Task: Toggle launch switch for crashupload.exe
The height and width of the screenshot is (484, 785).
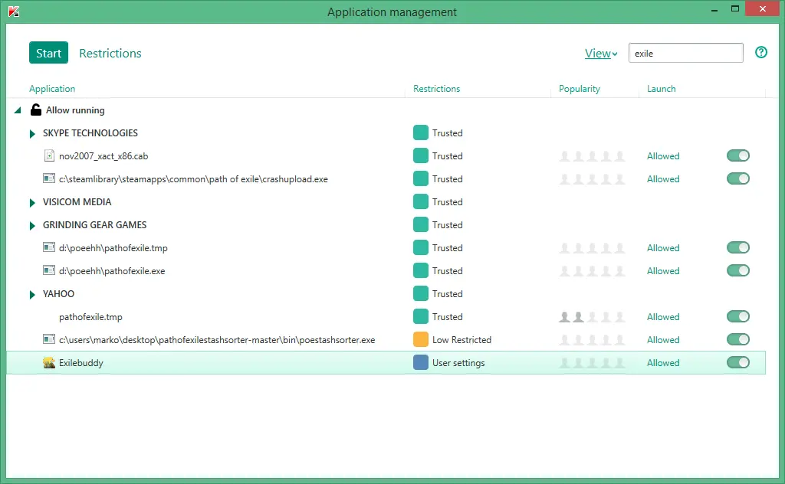Action: (x=738, y=178)
